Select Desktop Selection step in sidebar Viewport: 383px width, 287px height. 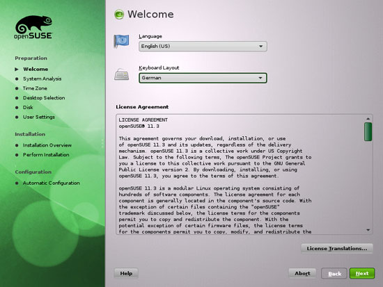44,98
